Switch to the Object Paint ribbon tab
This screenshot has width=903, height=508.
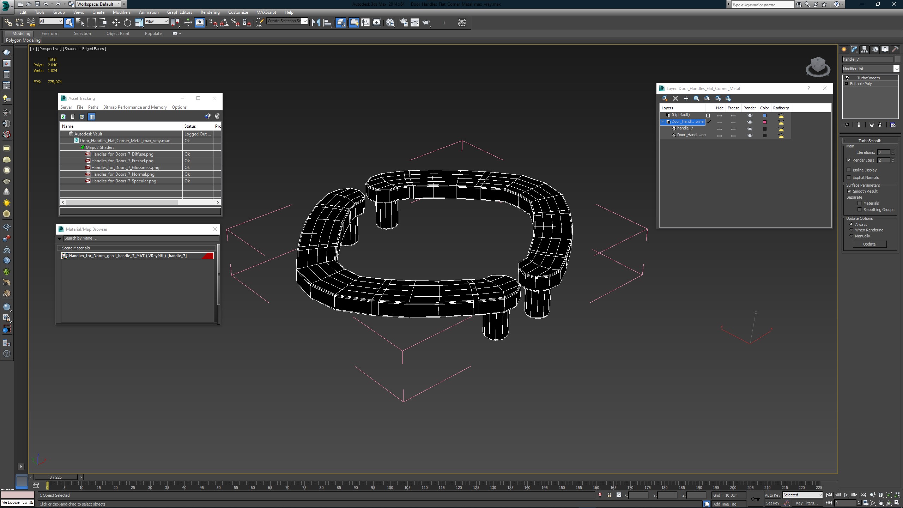[x=118, y=34]
